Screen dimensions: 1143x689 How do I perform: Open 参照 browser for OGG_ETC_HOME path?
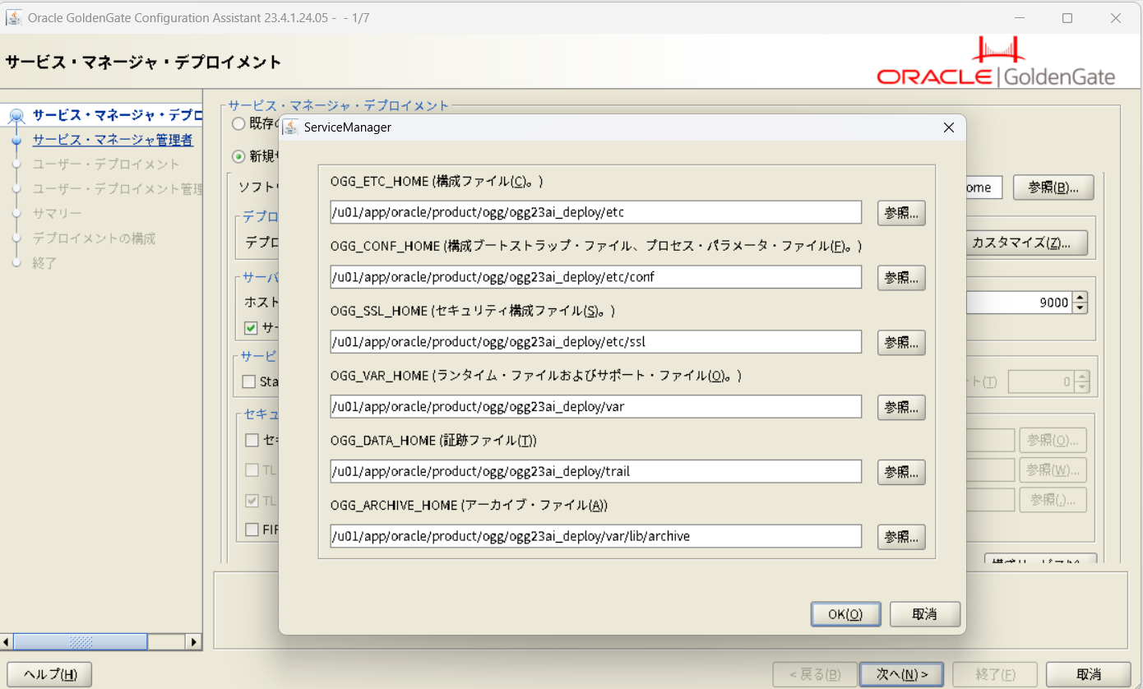coord(900,212)
